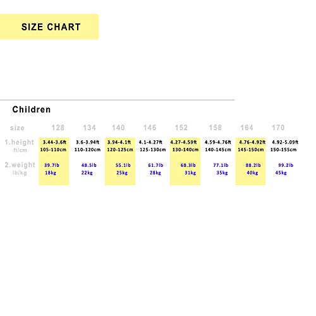
Task: Click size 152 column header
Action: 181,128
